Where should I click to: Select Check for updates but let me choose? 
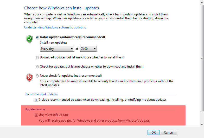(37, 67)
